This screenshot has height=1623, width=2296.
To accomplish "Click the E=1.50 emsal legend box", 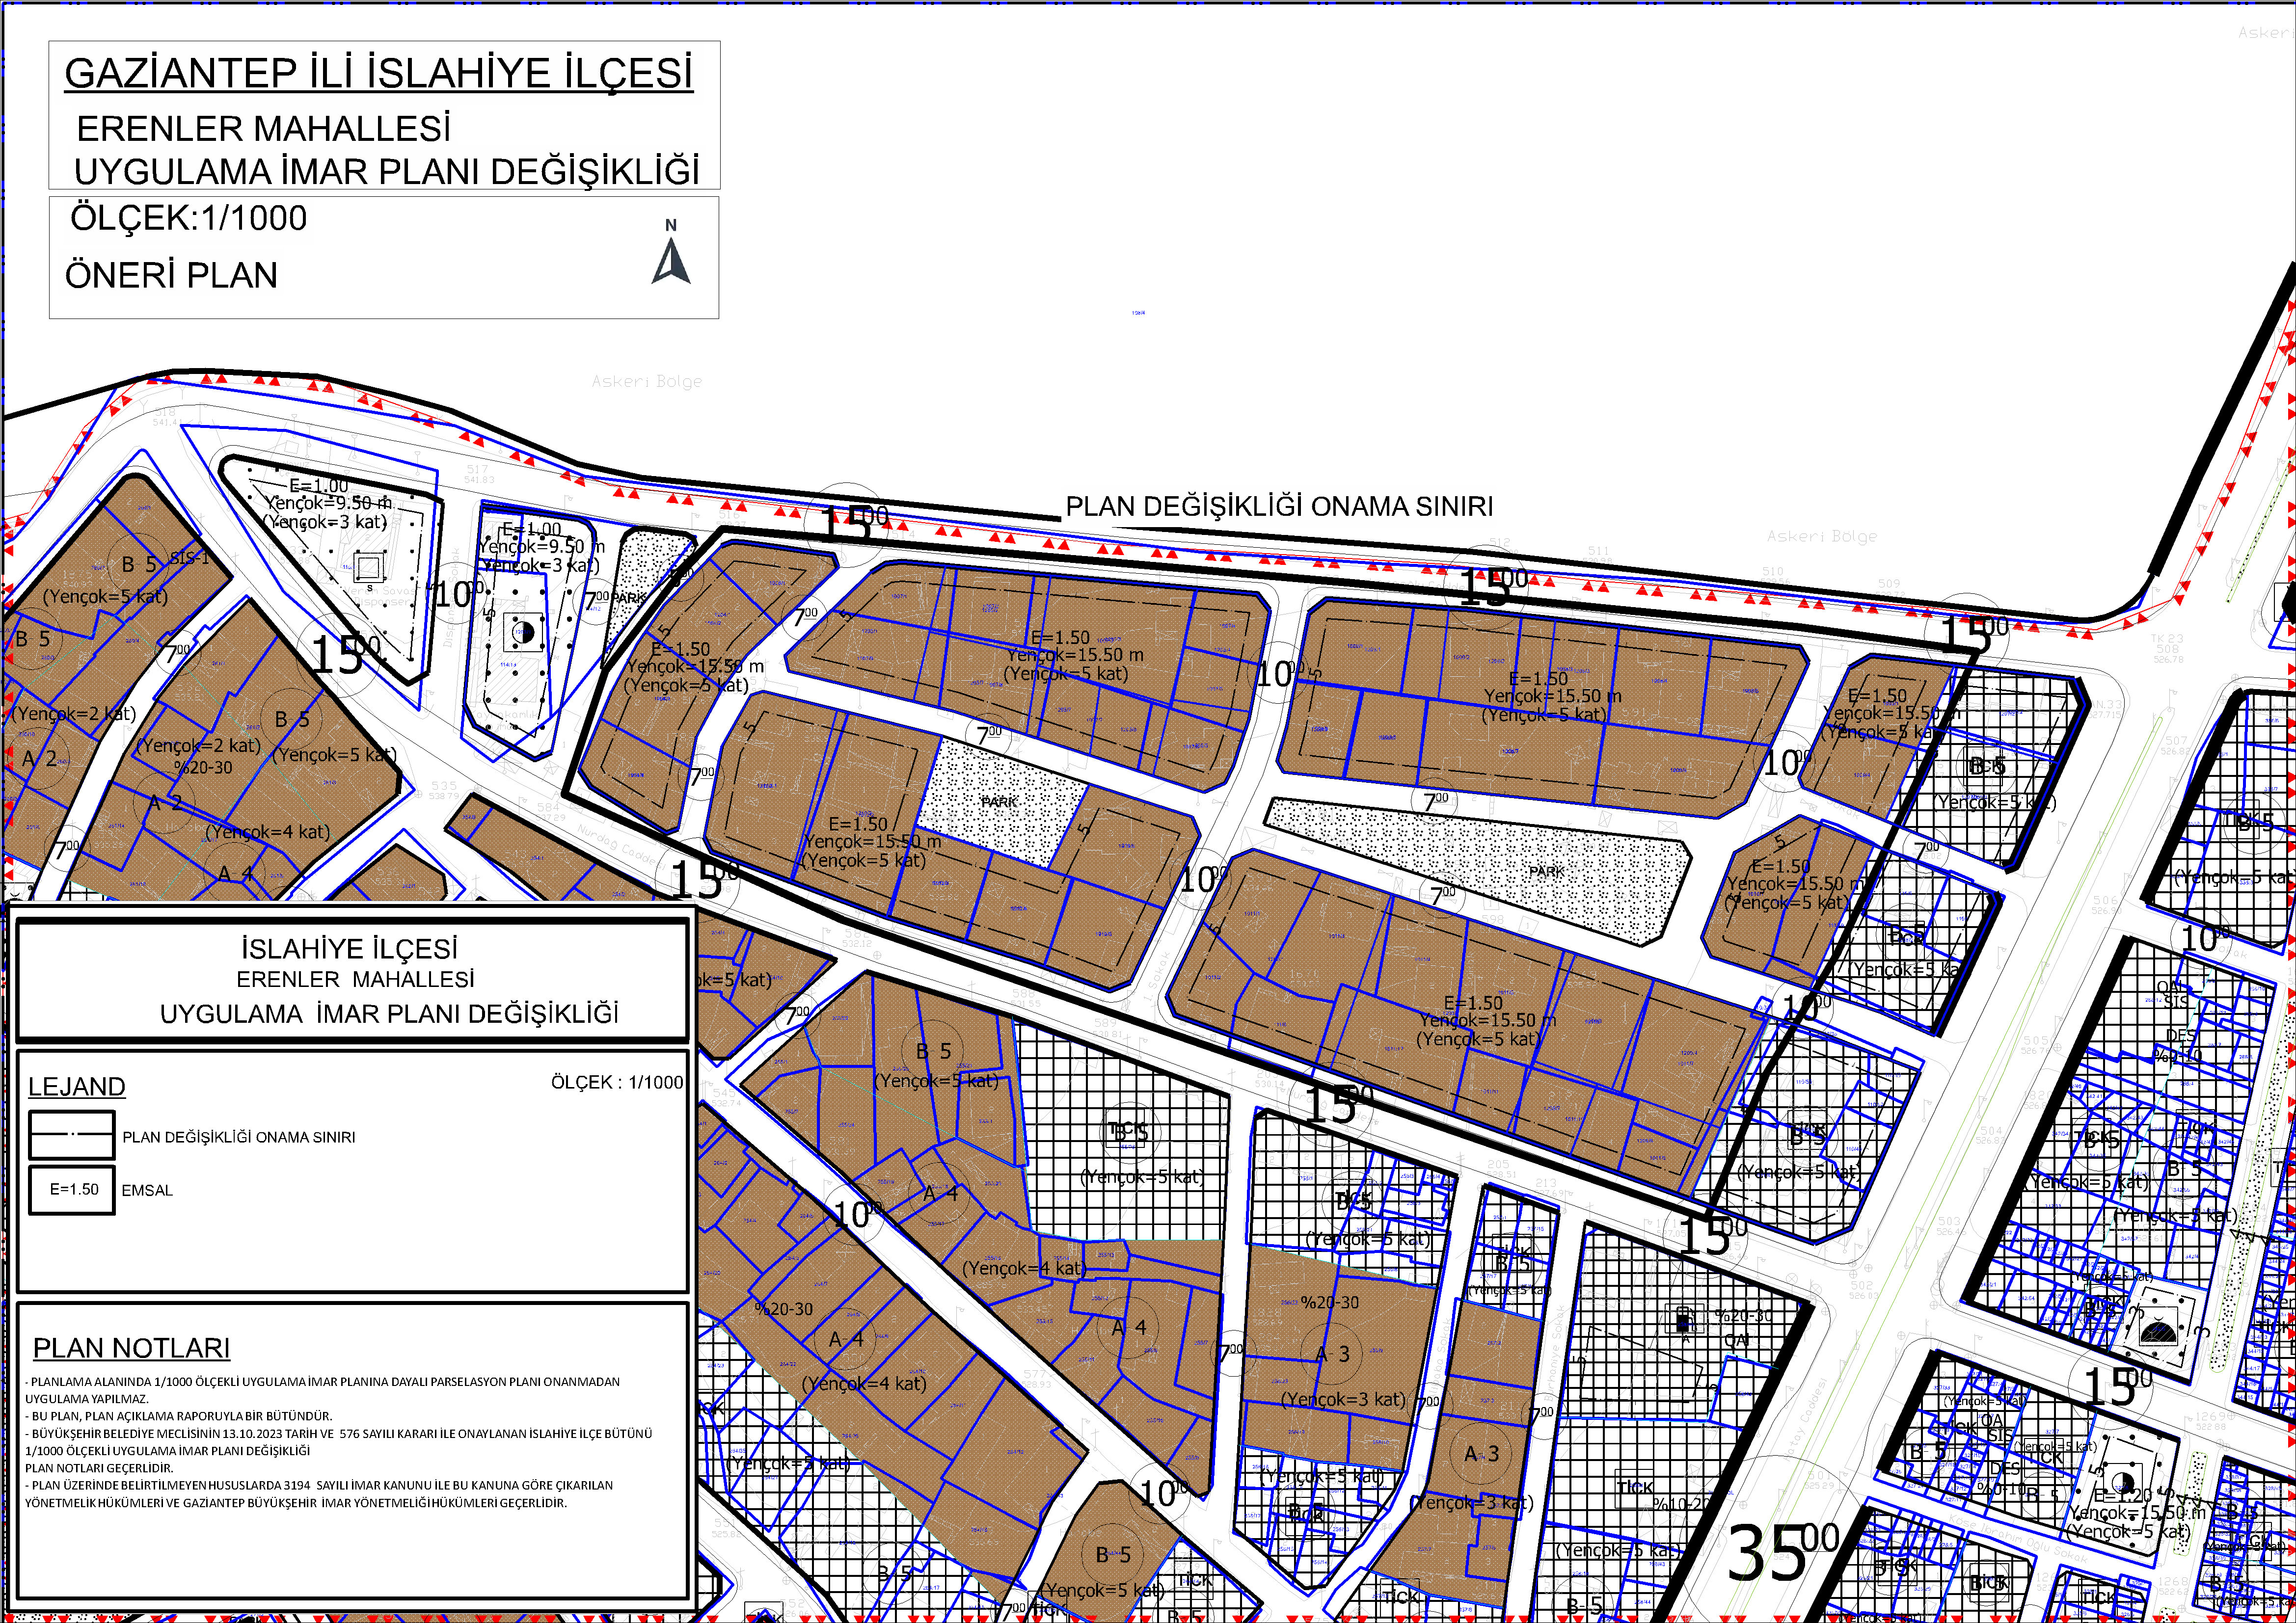I will [72, 1189].
